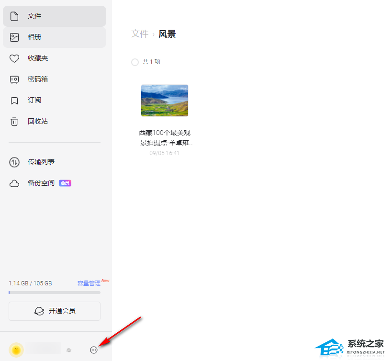Viewport: 392px width, 361px height.
Task: Check the select-all circle beside 共1项
Action: (x=134, y=62)
